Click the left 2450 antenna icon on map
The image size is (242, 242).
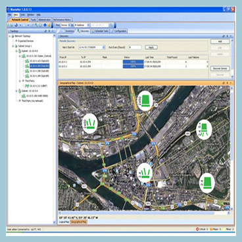89,124
